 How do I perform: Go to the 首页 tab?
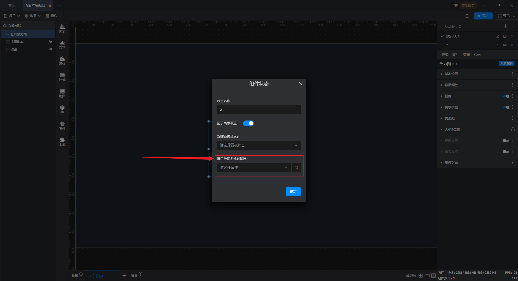tap(12, 5)
